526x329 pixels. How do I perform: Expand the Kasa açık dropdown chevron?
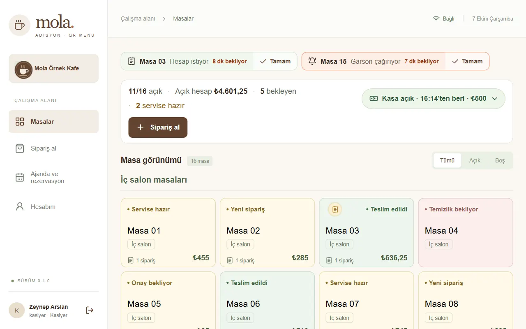pos(495,99)
